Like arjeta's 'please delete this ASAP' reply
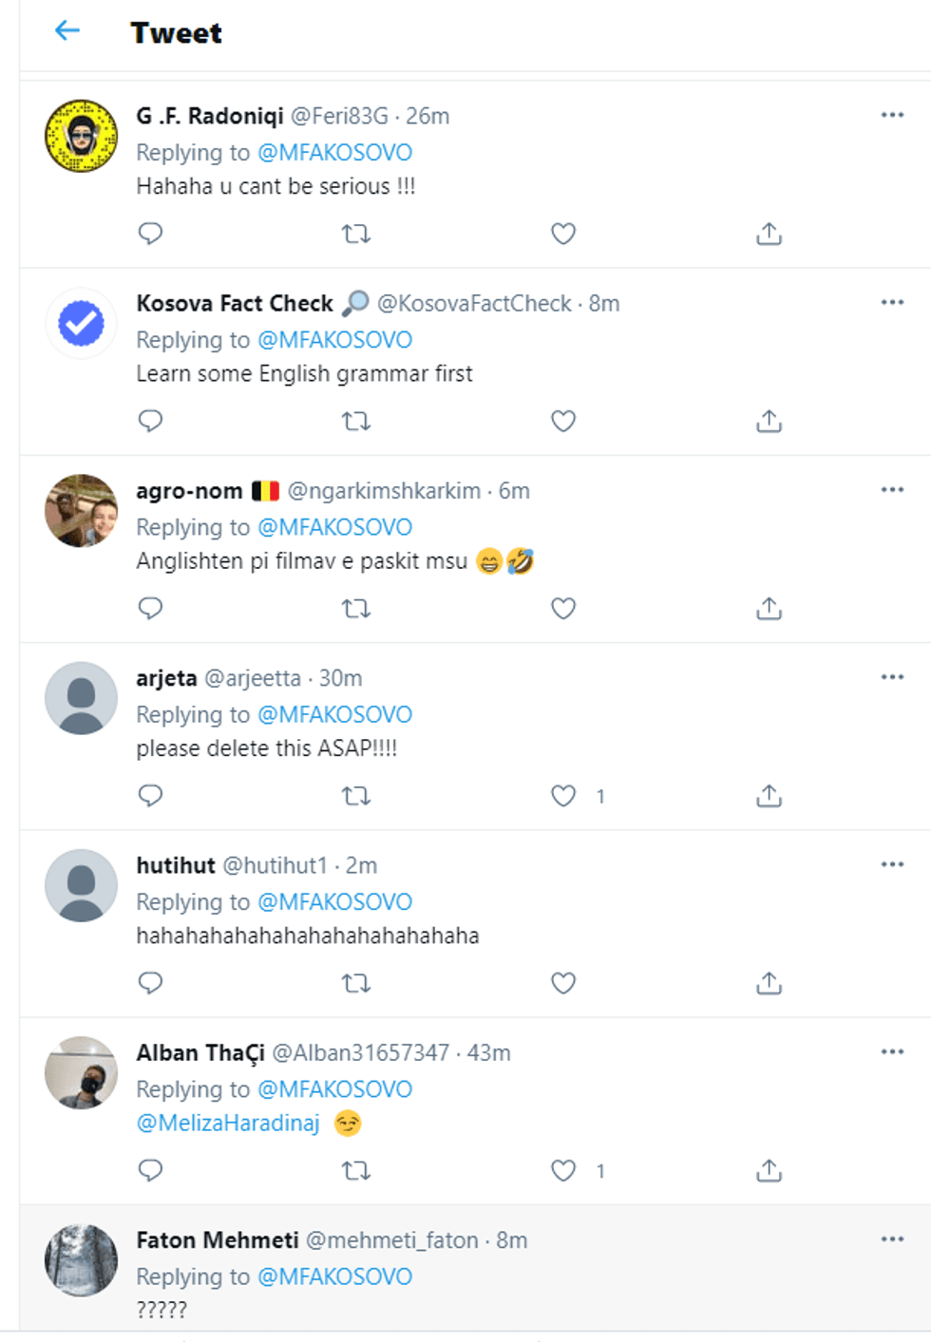 coord(562,796)
